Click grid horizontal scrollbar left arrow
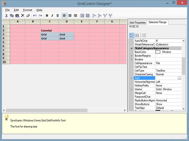Viewport: 189px width, 141px height. (x=4, y=110)
